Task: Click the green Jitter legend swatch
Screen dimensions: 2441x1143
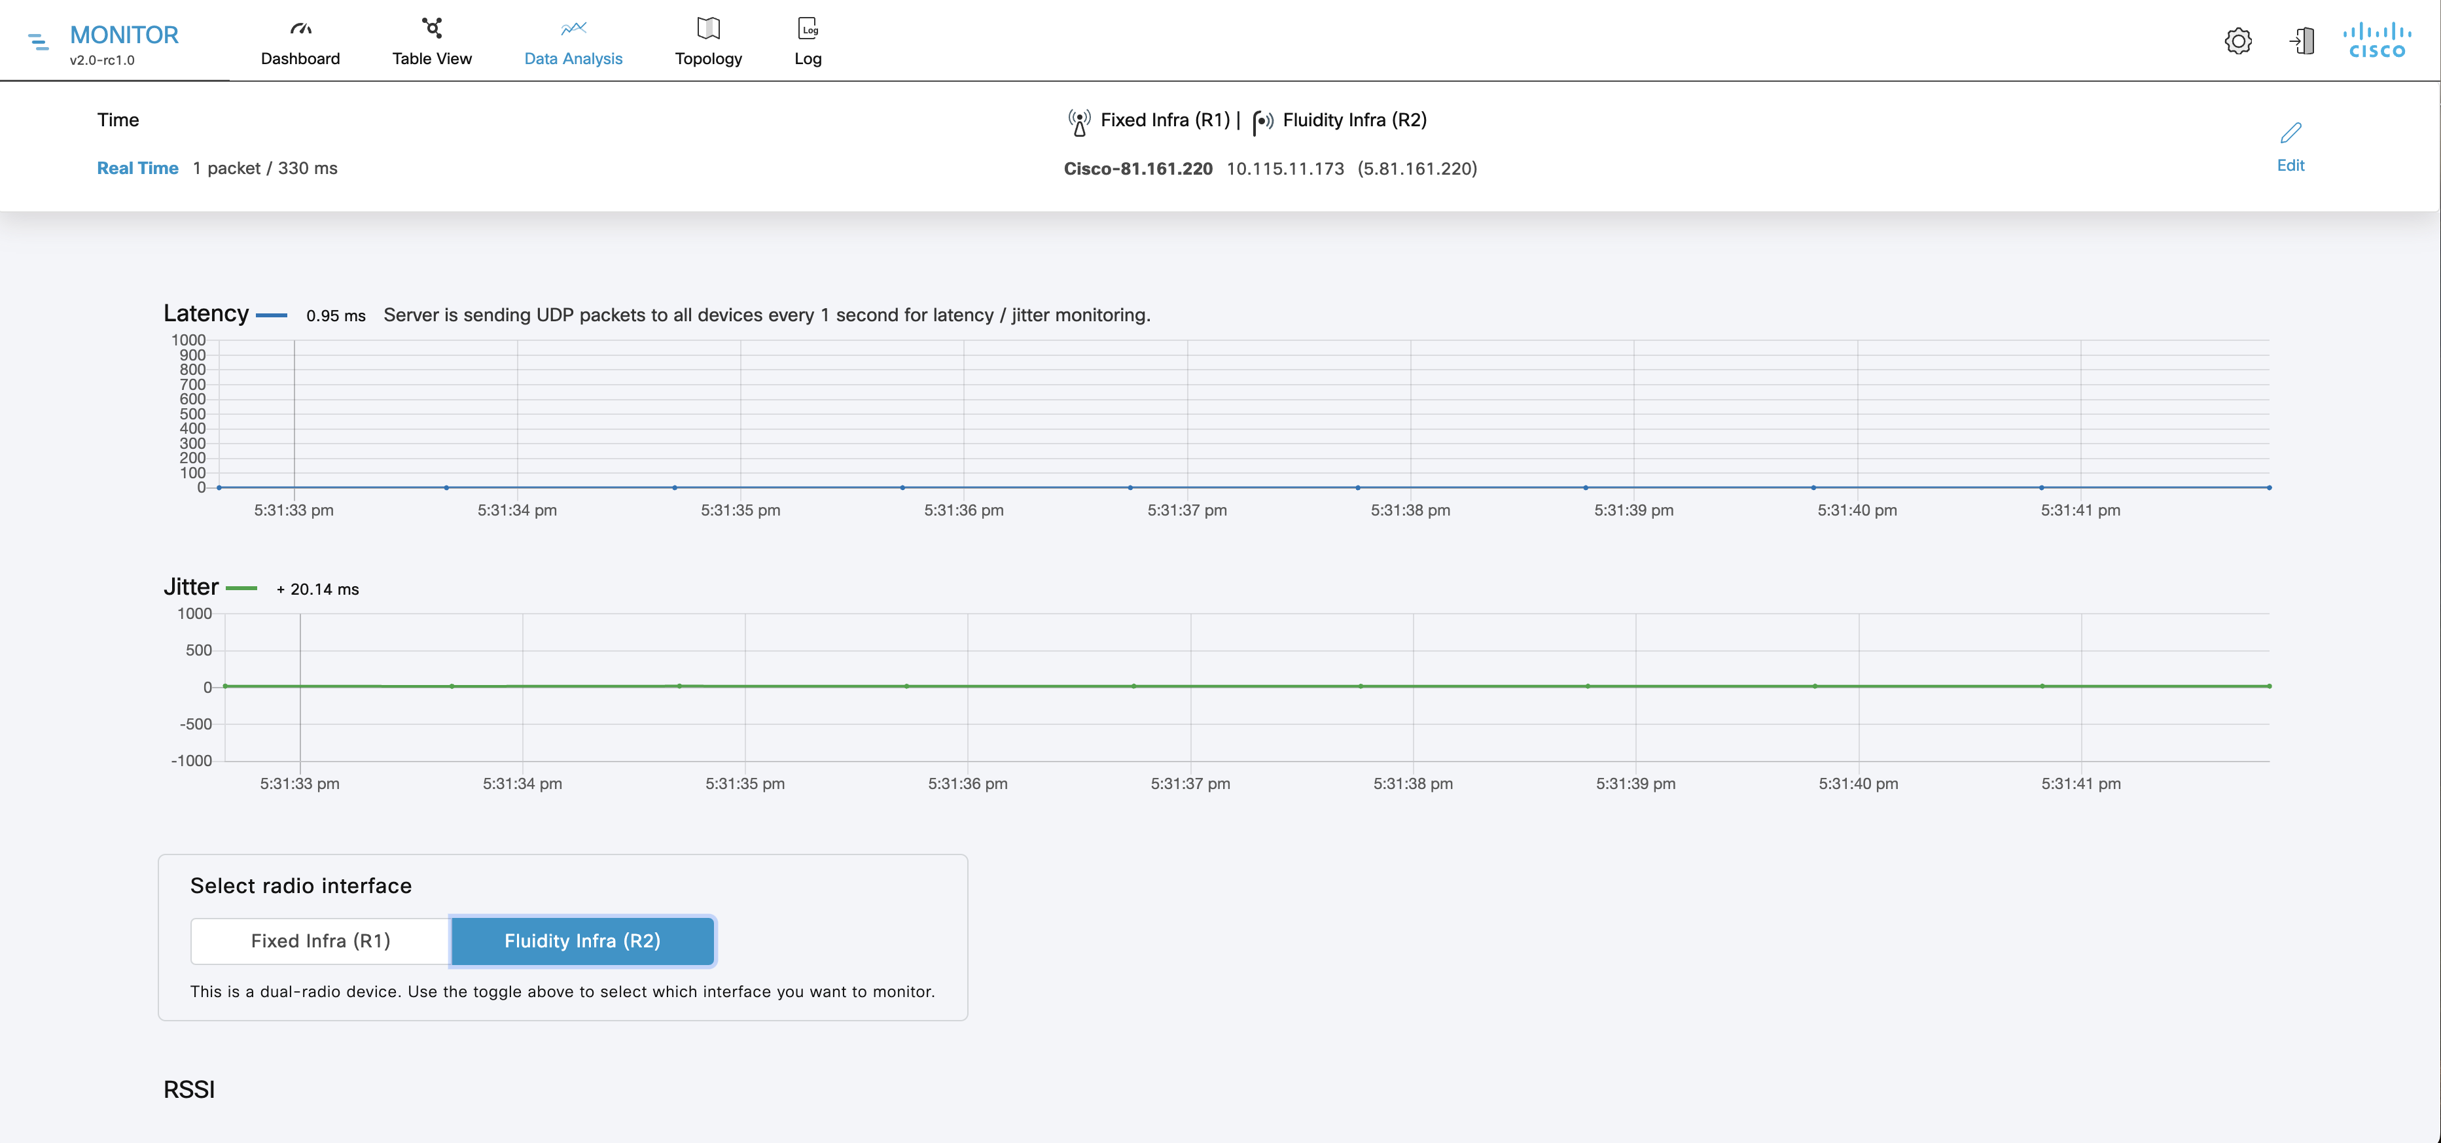Action: (241, 588)
